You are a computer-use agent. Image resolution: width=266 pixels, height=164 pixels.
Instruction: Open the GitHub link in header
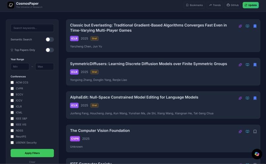(x=233, y=5)
